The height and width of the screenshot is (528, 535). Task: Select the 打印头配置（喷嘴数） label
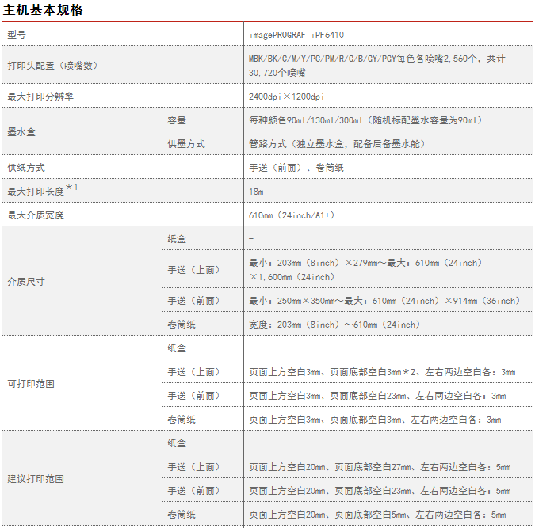pyautogui.click(x=52, y=66)
